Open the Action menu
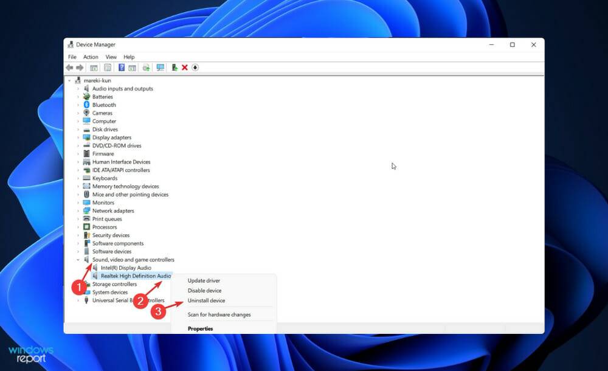Viewport: 608px width, 371px height. click(91, 57)
